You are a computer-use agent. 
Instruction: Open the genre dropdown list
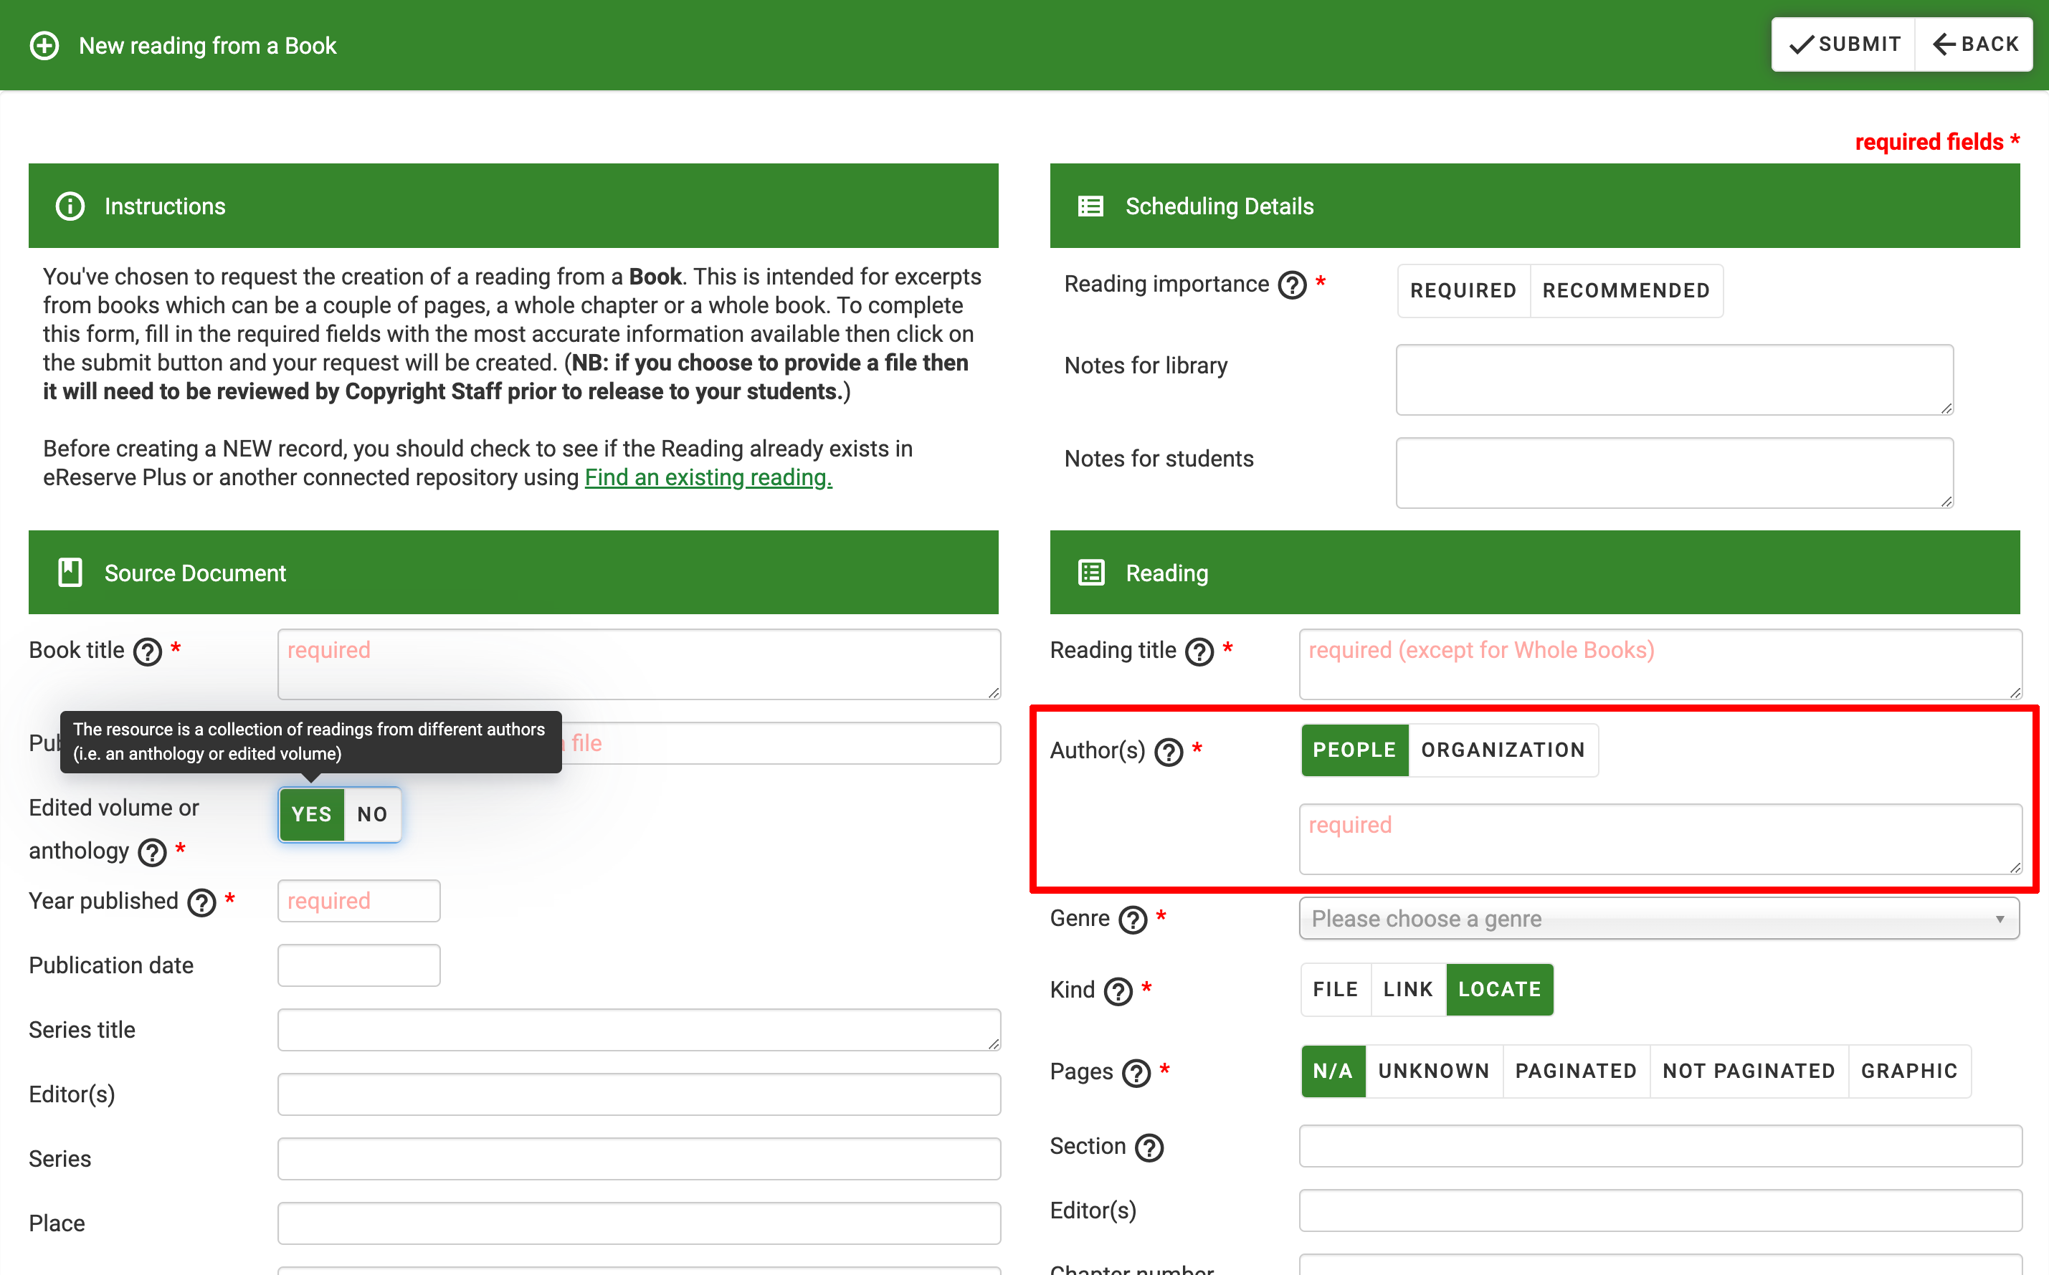coord(1658,918)
